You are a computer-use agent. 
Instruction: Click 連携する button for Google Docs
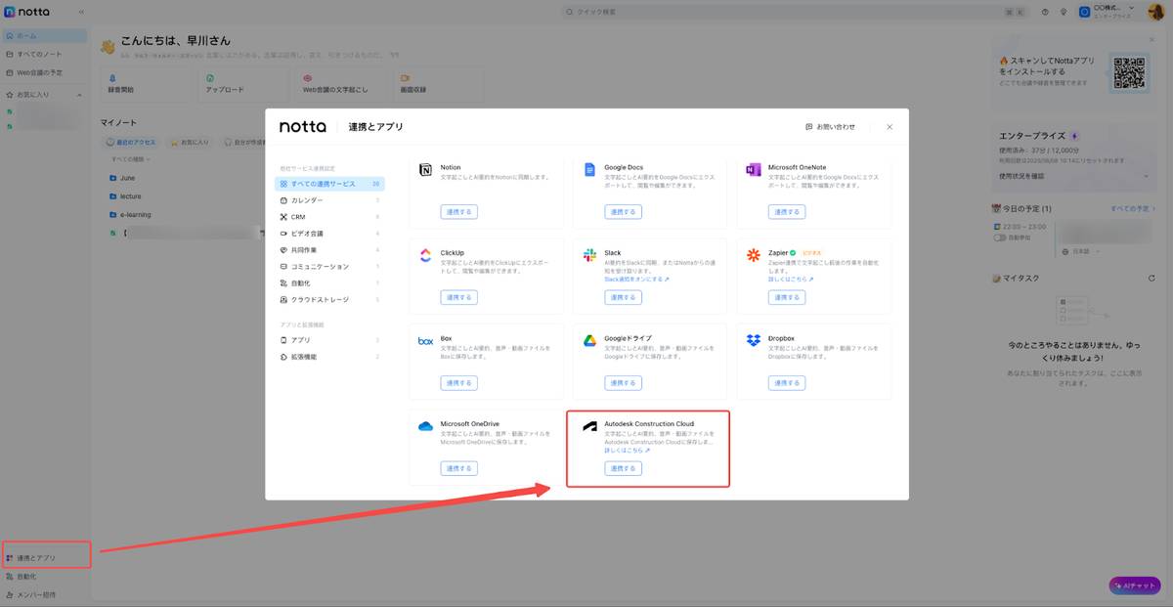[x=623, y=212]
